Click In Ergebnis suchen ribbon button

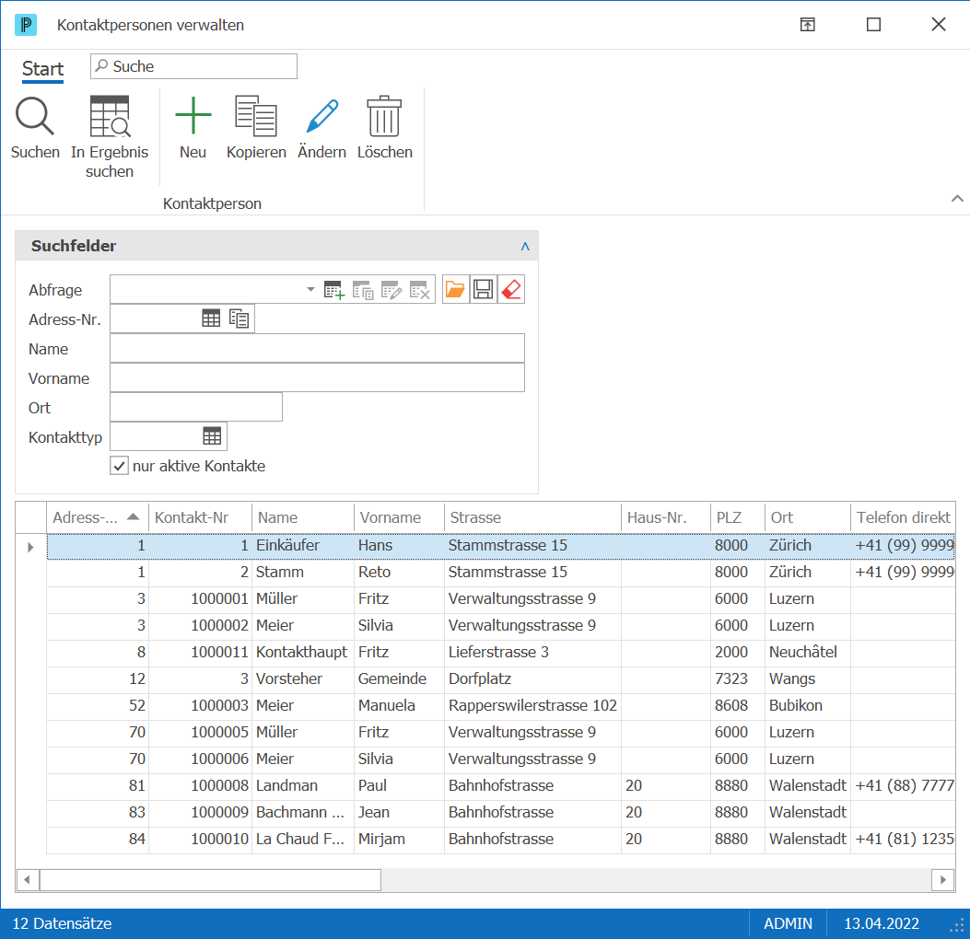pos(110,137)
